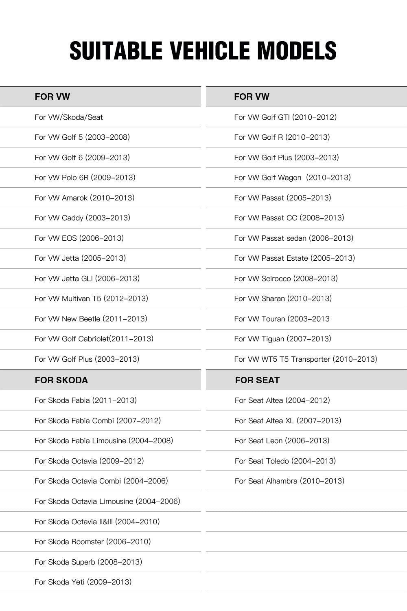Select the FOR SKODA section header
The image size is (407, 611).
(61, 380)
